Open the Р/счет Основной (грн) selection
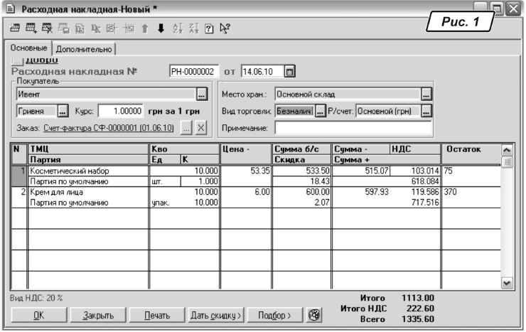Image resolution: width=526 pixels, height=332 pixels. tap(426, 111)
